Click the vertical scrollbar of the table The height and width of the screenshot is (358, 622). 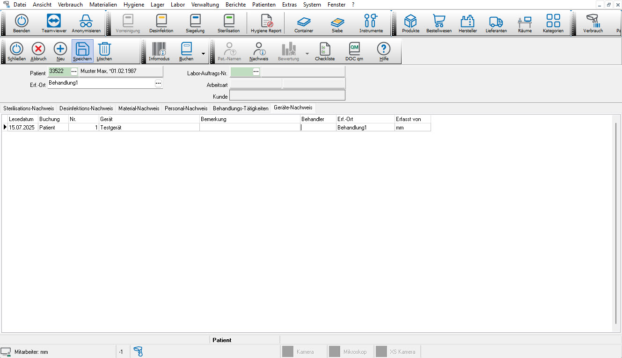pyautogui.click(x=615, y=224)
